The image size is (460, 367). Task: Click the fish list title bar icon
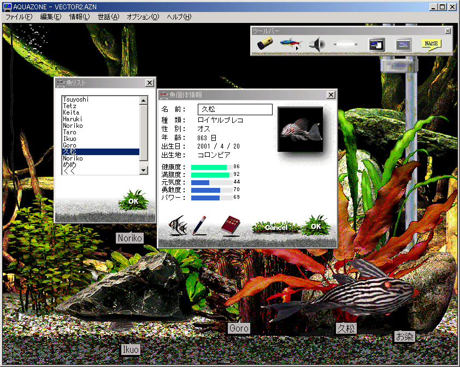[x=61, y=83]
